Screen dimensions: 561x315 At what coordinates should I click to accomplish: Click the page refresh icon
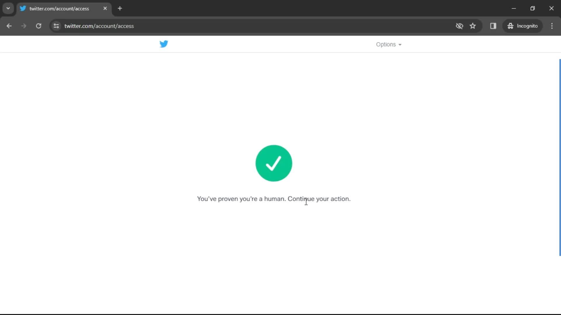click(38, 26)
